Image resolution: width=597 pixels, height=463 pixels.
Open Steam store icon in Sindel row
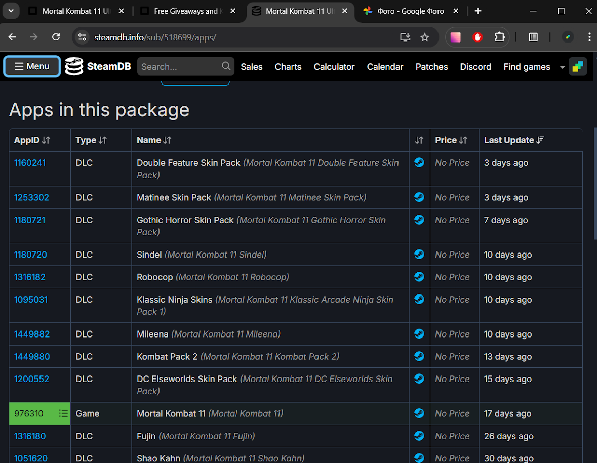[x=419, y=254]
